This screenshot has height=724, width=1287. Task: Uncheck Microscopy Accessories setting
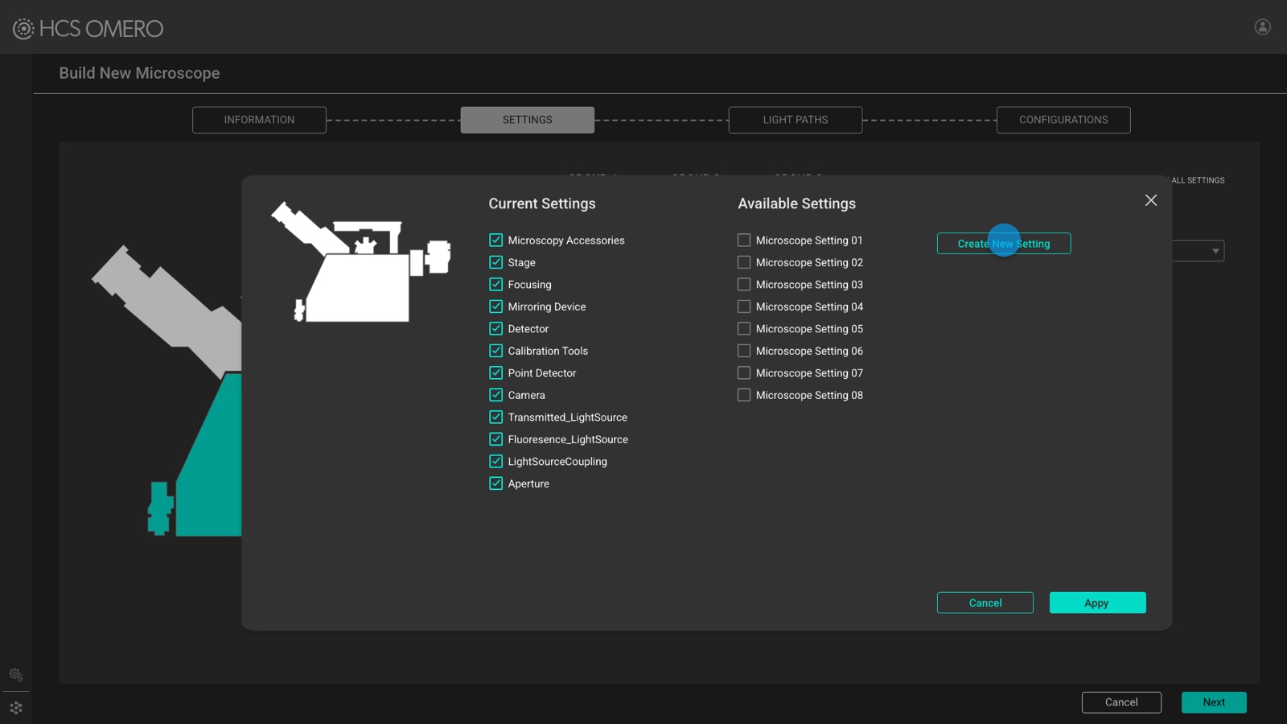point(495,241)
